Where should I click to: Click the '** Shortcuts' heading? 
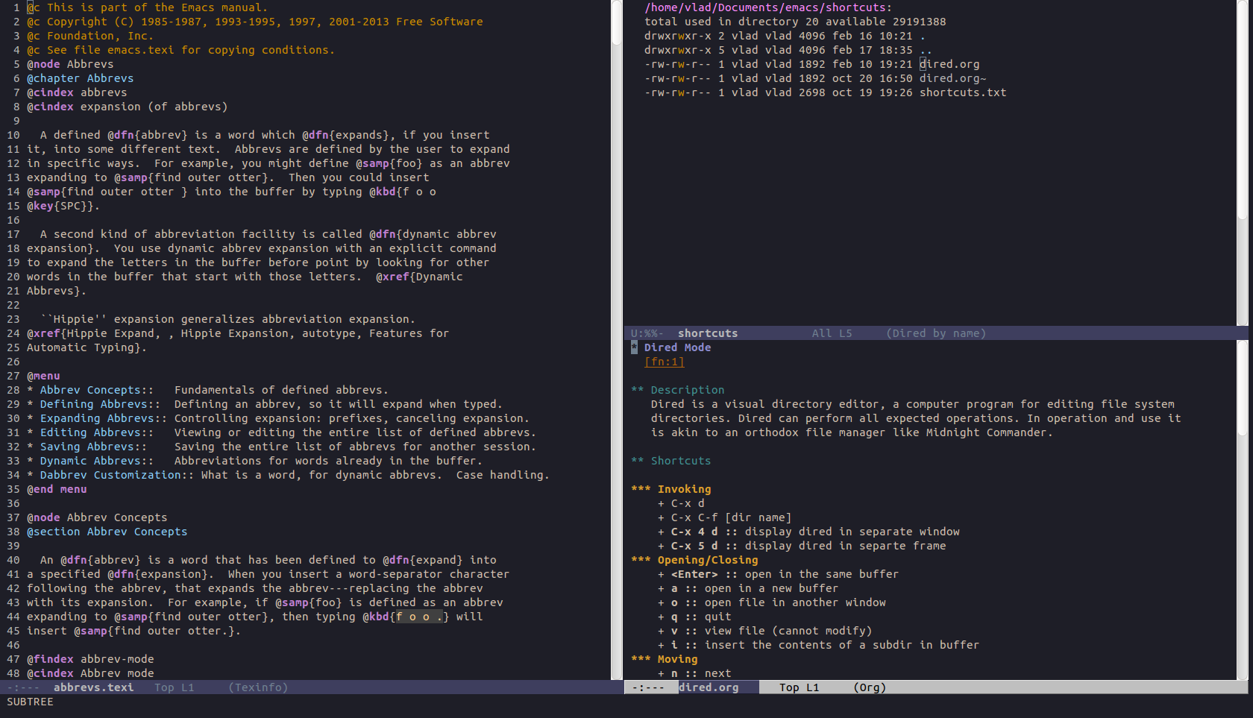coord(679,461)
